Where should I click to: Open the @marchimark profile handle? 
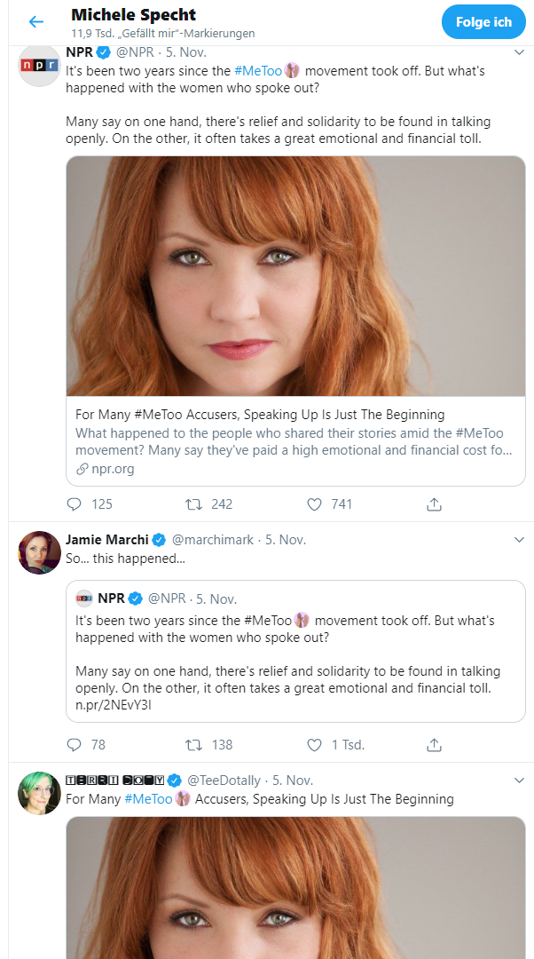coord(213,540)
